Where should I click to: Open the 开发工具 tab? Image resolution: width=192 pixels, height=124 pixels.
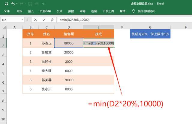point(108,11)
